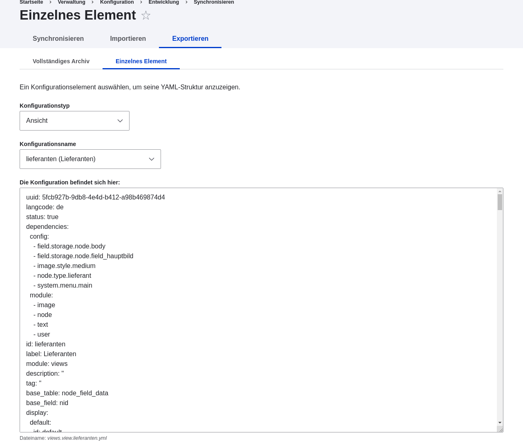
Task: Click the 'field.storage.node.body' line
Action: point(69,246)
